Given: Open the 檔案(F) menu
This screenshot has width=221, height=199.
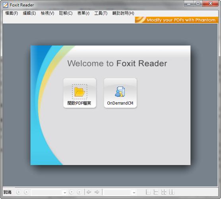Looking at the screenshot, I should [12, 13].
